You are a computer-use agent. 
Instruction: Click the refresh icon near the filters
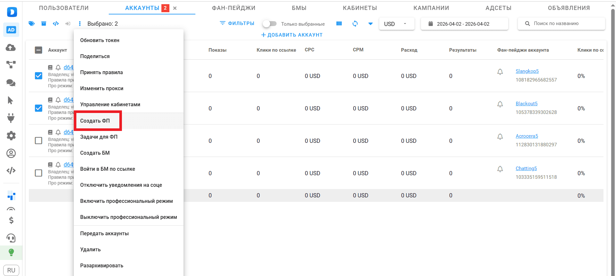point(355,23)
